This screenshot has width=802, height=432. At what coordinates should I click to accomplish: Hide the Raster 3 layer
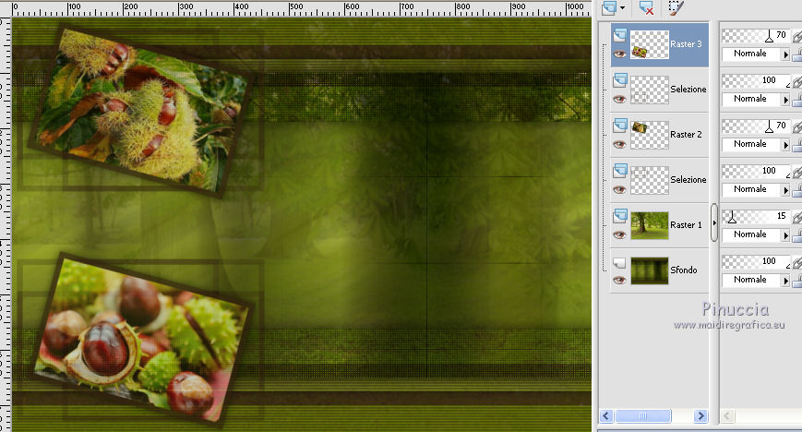[619, 54]
